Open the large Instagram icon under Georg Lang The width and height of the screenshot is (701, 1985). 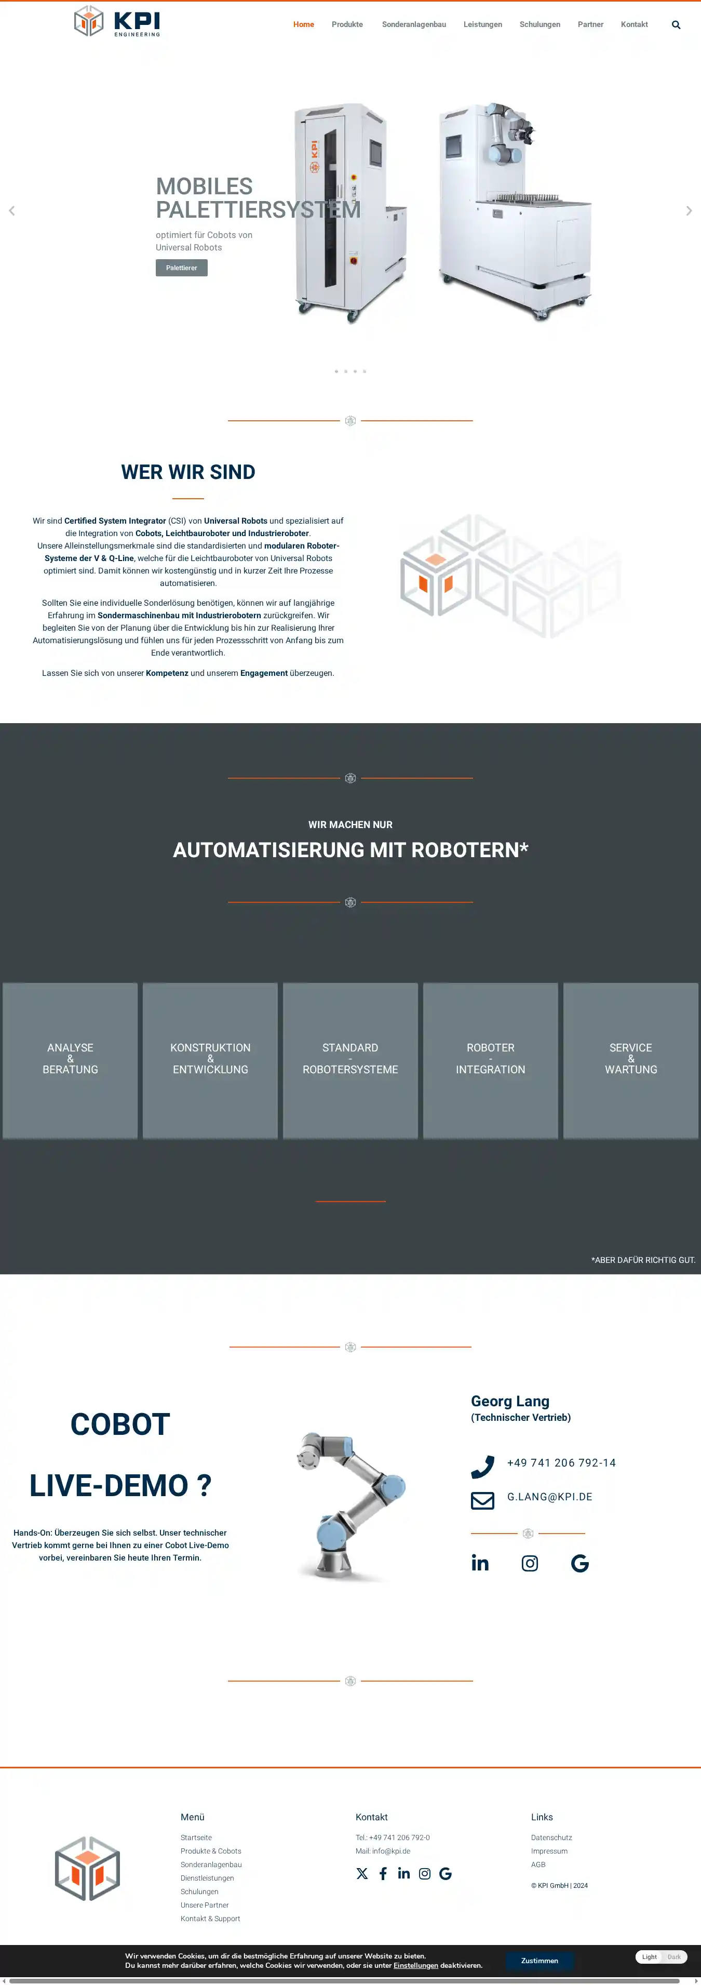pyautogui.click(x=530, y=1563)
